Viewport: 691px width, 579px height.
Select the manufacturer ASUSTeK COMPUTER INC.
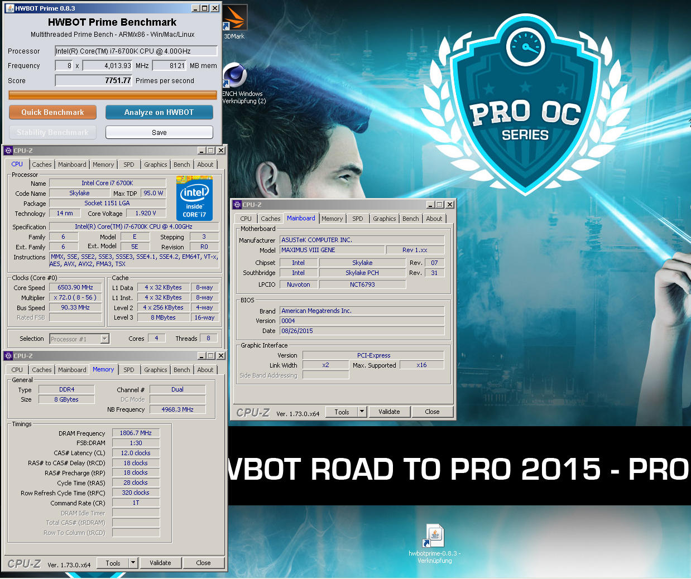(362, 240)
